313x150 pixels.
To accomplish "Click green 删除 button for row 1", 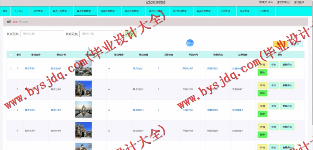I will (262, 72).
